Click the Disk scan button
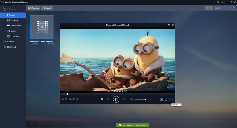237x128 pixels. point(34,8)
